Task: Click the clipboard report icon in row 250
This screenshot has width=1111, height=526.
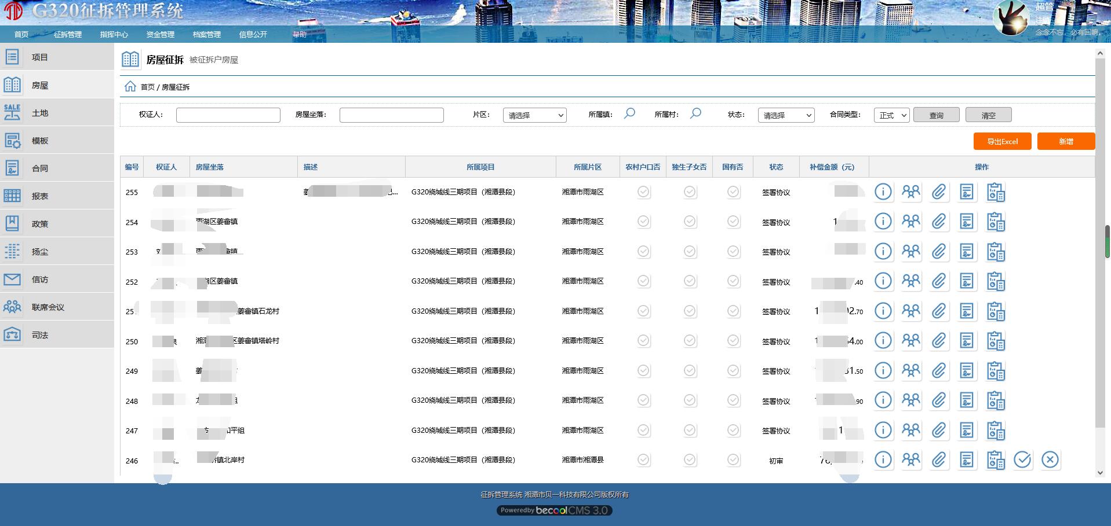Action: [x=995, y=341]
